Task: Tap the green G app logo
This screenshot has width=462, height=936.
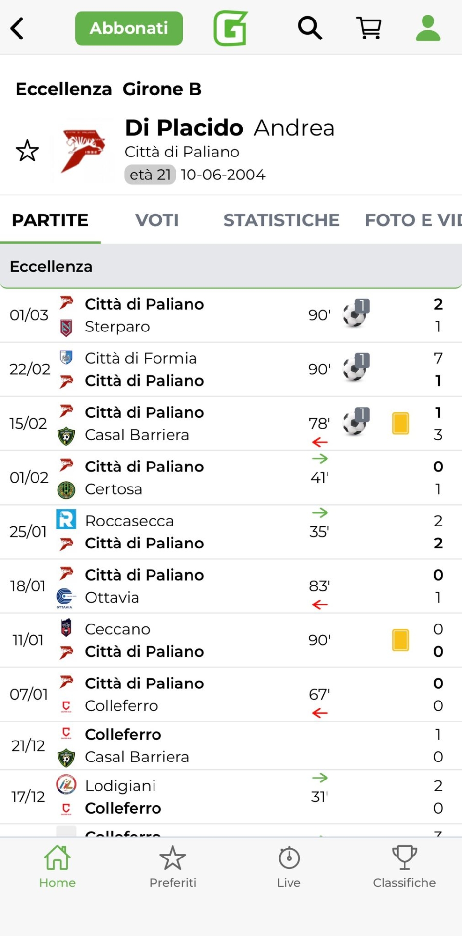Action: click(231, 28)
